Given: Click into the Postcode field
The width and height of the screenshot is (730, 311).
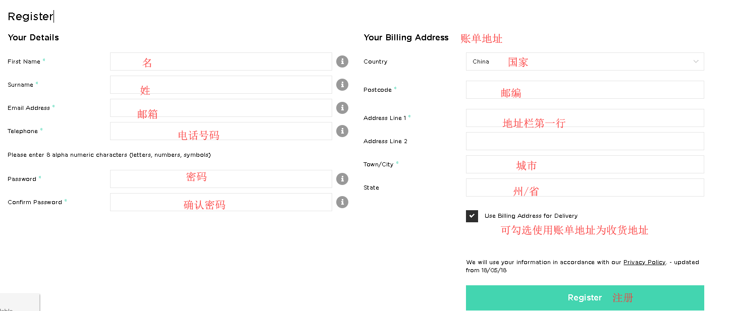Looking at the screenshot, I should 584,90.
